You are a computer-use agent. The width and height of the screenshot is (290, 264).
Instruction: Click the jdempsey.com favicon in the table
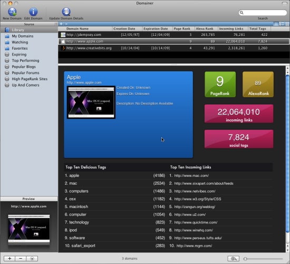[63, 35]
